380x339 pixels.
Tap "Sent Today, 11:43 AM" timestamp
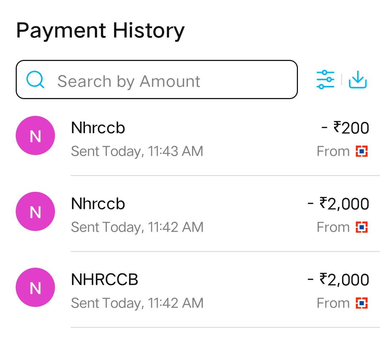(137, 151)
